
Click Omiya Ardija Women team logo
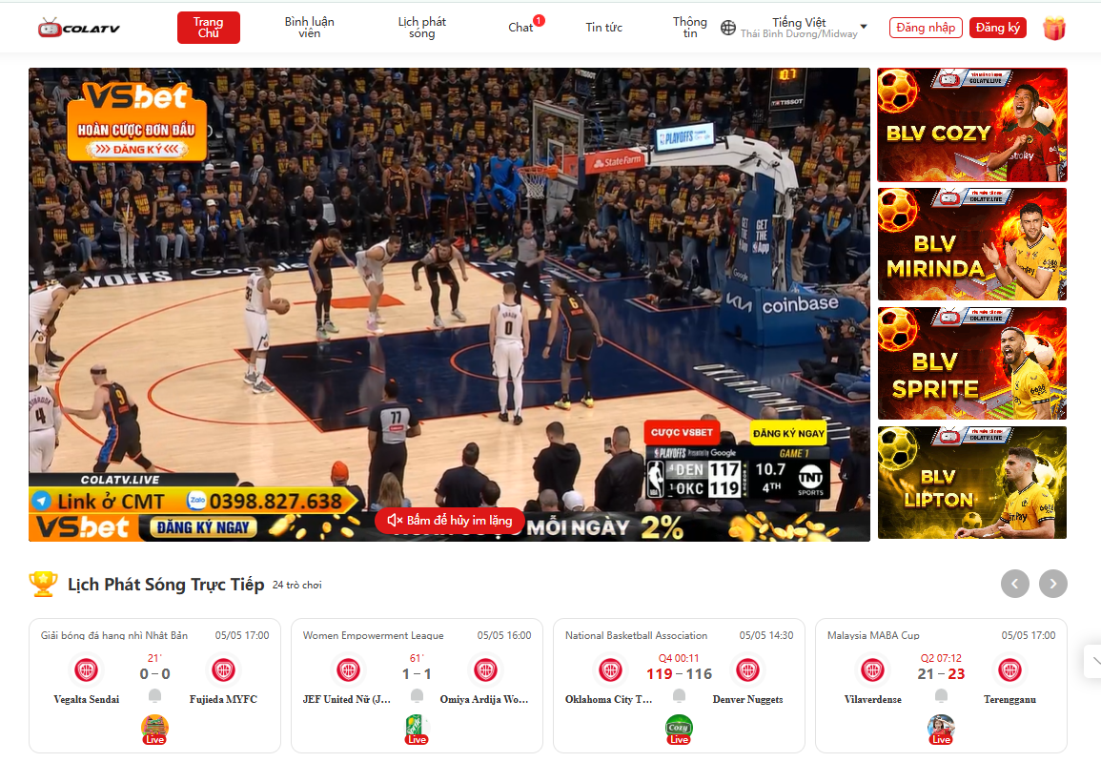pos(485,670)
